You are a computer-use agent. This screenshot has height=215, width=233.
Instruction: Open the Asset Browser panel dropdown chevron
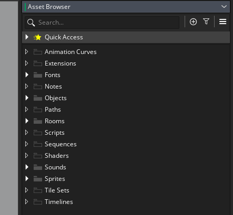[224, 7]
